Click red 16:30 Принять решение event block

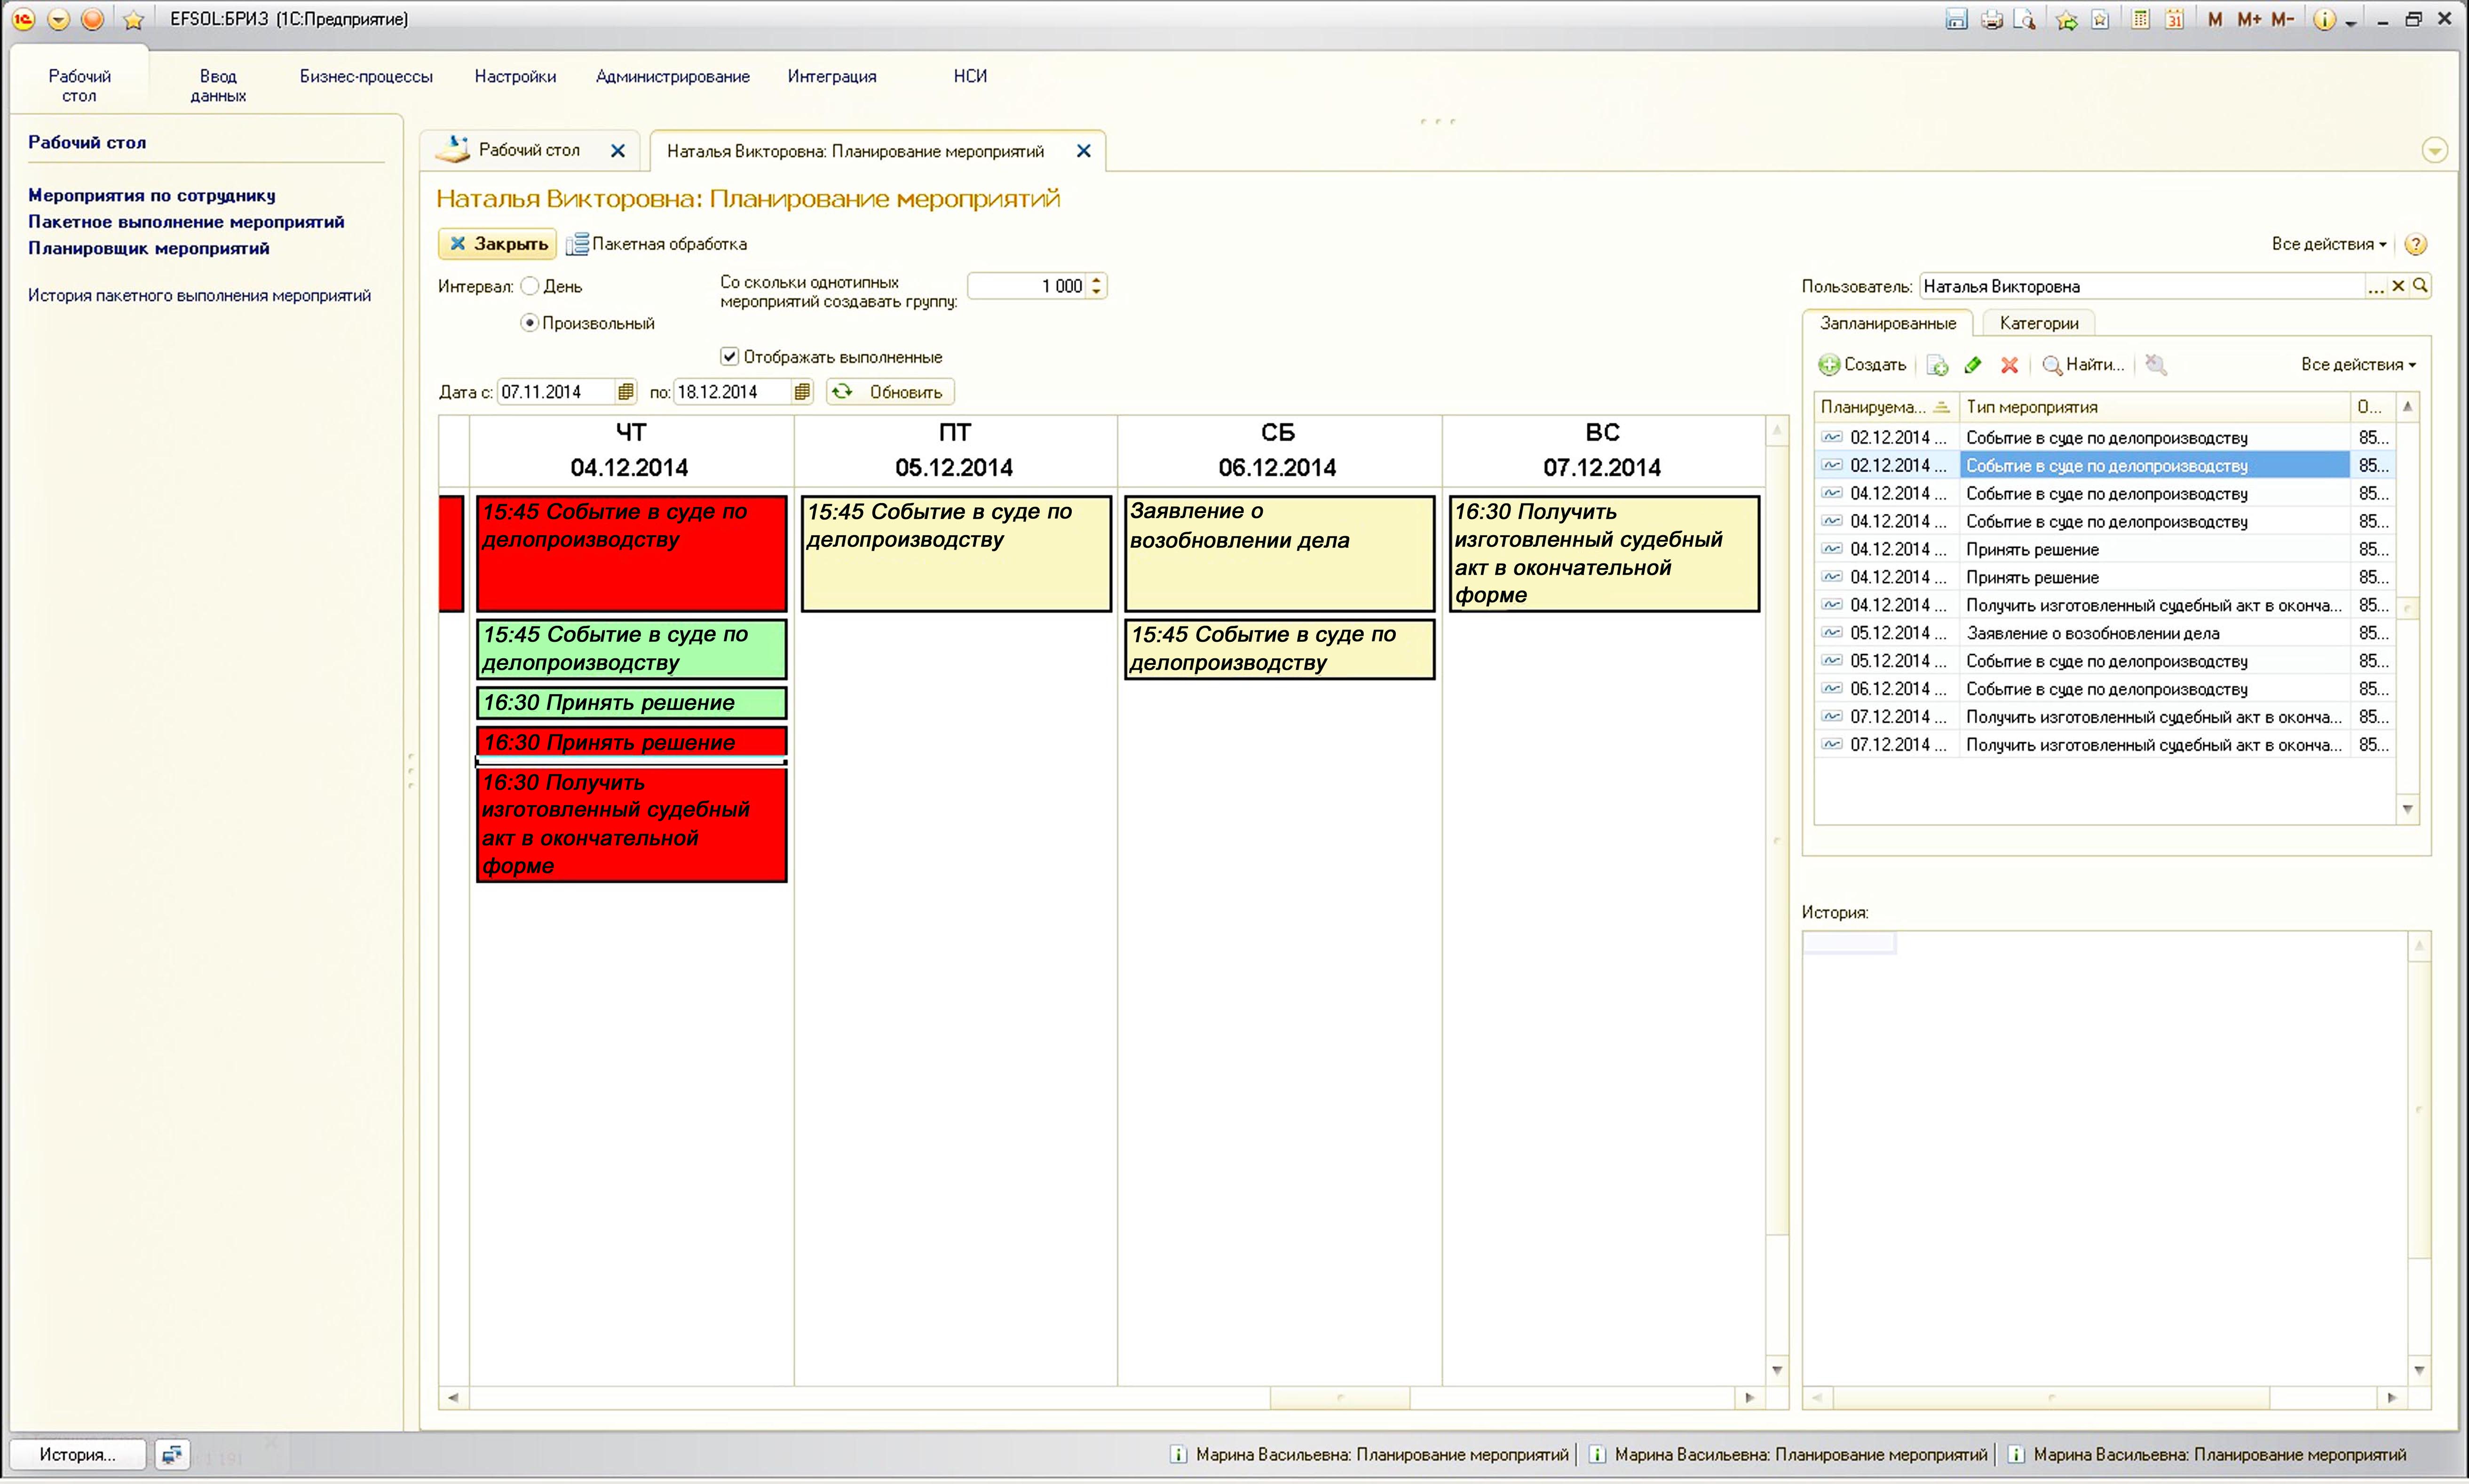(x=631, y=742)
